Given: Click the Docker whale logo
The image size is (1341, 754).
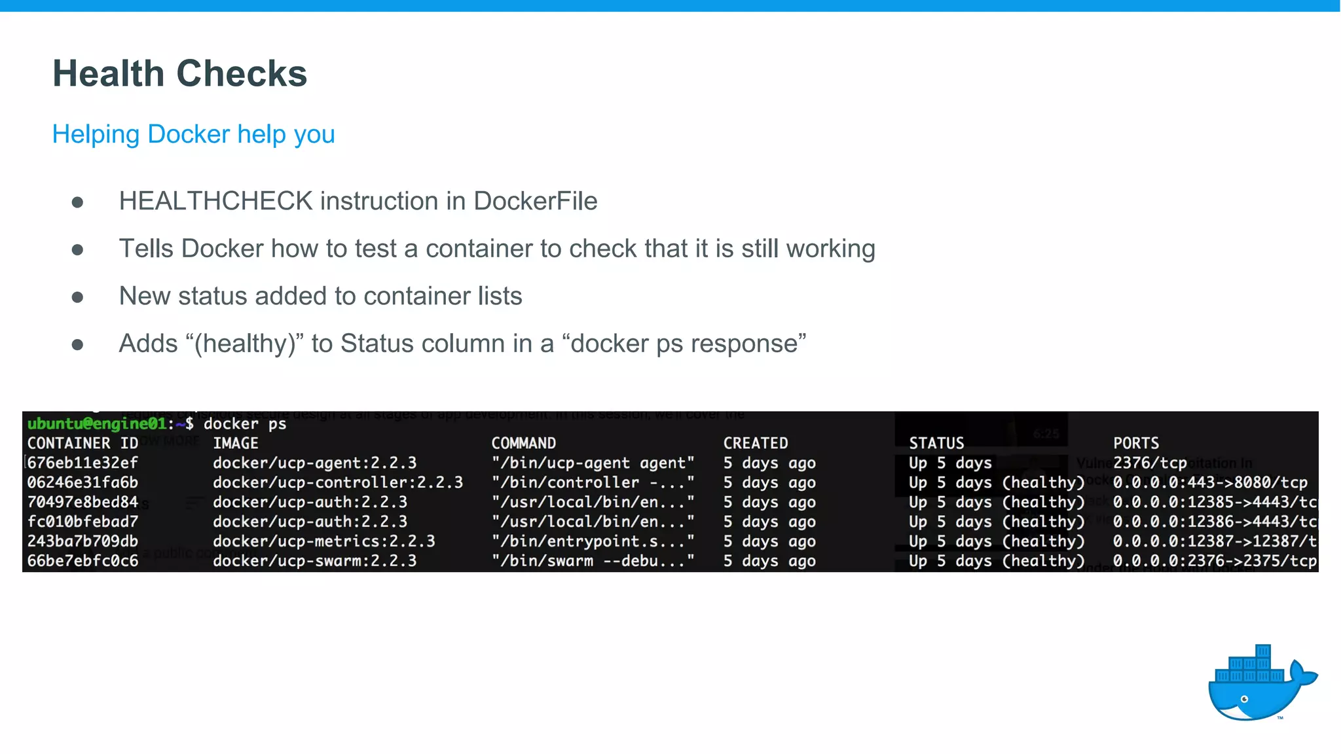Looking at the screenshot, I should click(x=1262, y=683).
